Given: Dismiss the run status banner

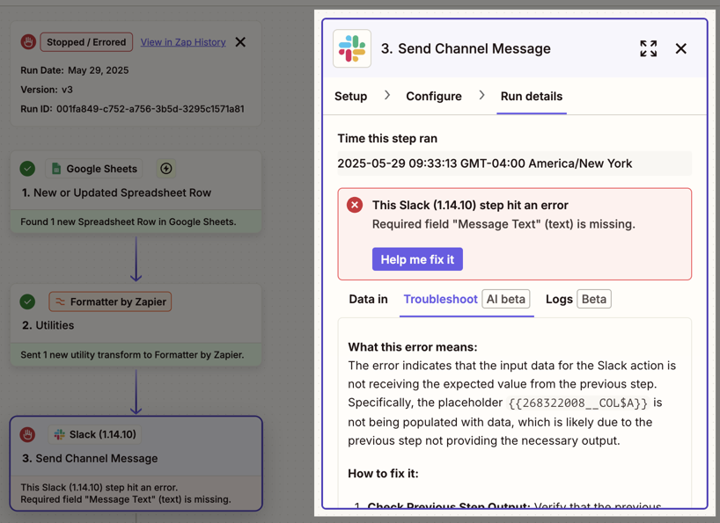Looking at the screenshot, I should coord(240,42).
